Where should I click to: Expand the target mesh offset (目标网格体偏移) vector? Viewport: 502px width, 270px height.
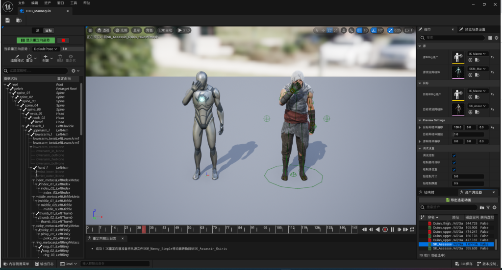click(420, 128)
